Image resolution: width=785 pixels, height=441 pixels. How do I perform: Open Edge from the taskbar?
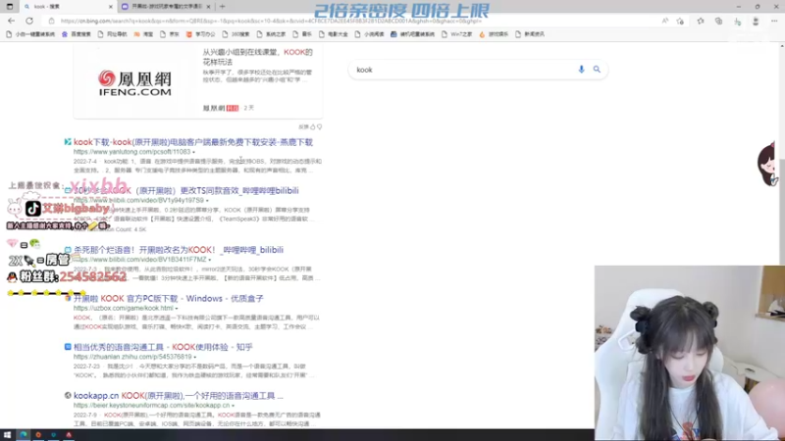point(23,435)
